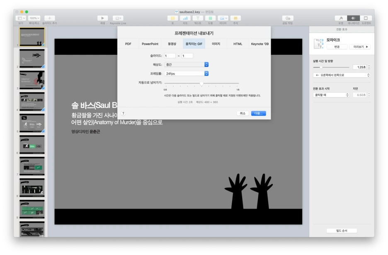Select the PDF export tab
Screen dimensions: 388x255
tap(128, 44)
